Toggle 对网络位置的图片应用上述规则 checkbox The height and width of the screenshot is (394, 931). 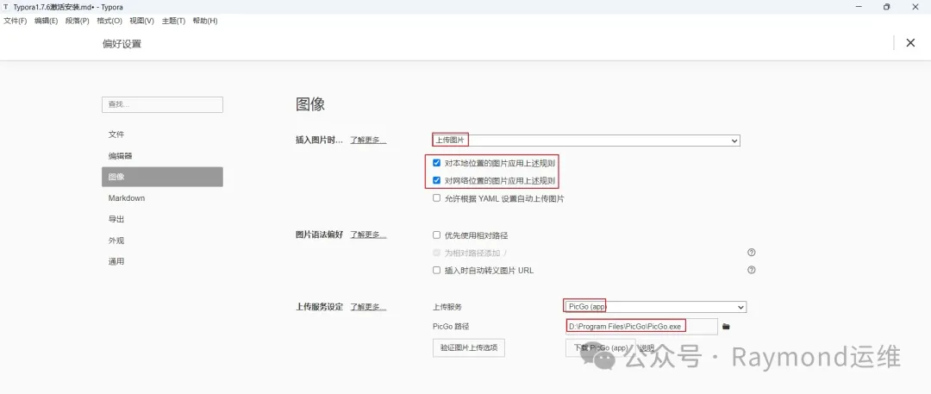click(436, 181)
